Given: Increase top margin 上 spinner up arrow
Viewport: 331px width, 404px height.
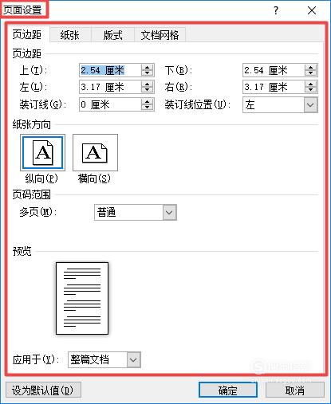Looking at the screenshot, I should pyautogui.click(x=147, y=68).
